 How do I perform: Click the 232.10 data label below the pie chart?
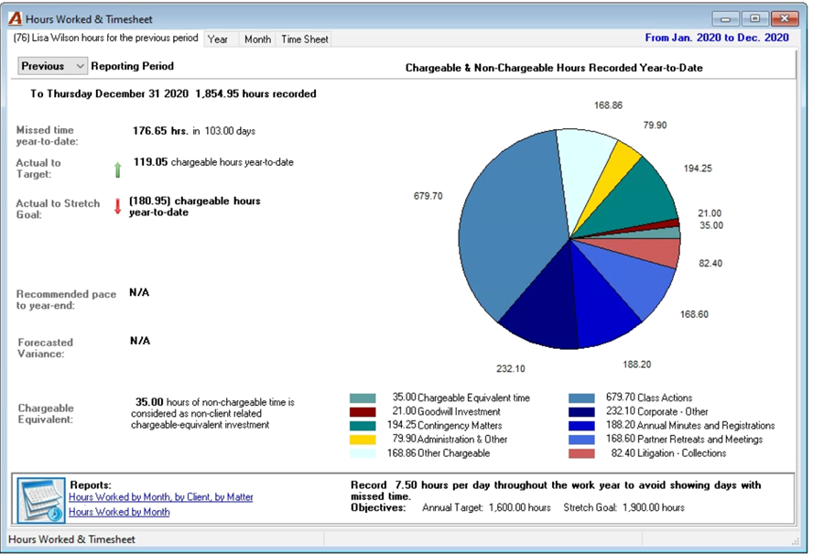[x=510, y=369]
